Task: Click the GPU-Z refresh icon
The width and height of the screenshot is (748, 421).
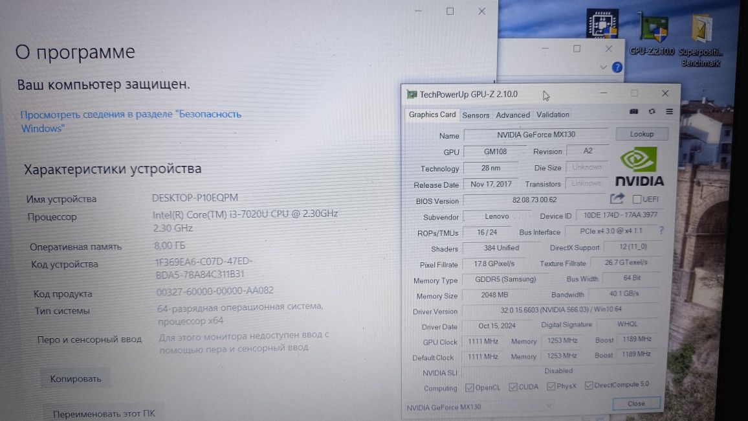Action: click(652, 111)
